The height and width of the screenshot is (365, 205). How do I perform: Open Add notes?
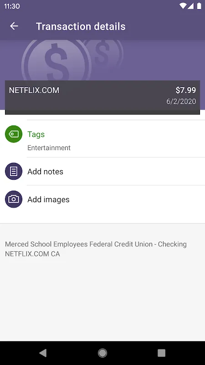click(45, 172)
